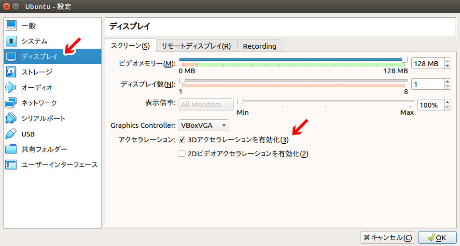Decrease display count with down arrow
This screenshot has width=460, height=246.
447,87
